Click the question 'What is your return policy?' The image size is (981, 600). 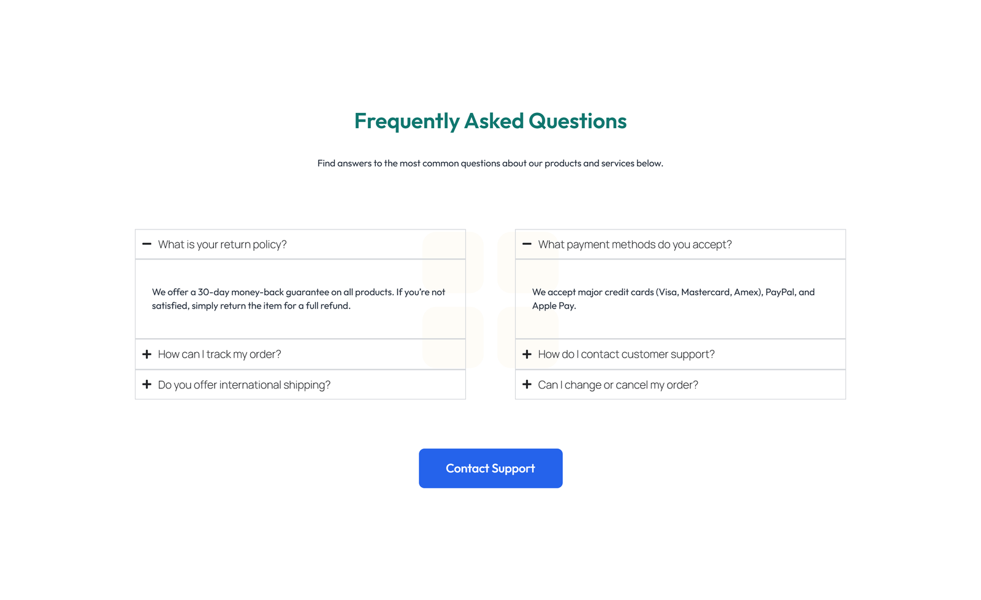pyautogui.click(x=222, y=244)
